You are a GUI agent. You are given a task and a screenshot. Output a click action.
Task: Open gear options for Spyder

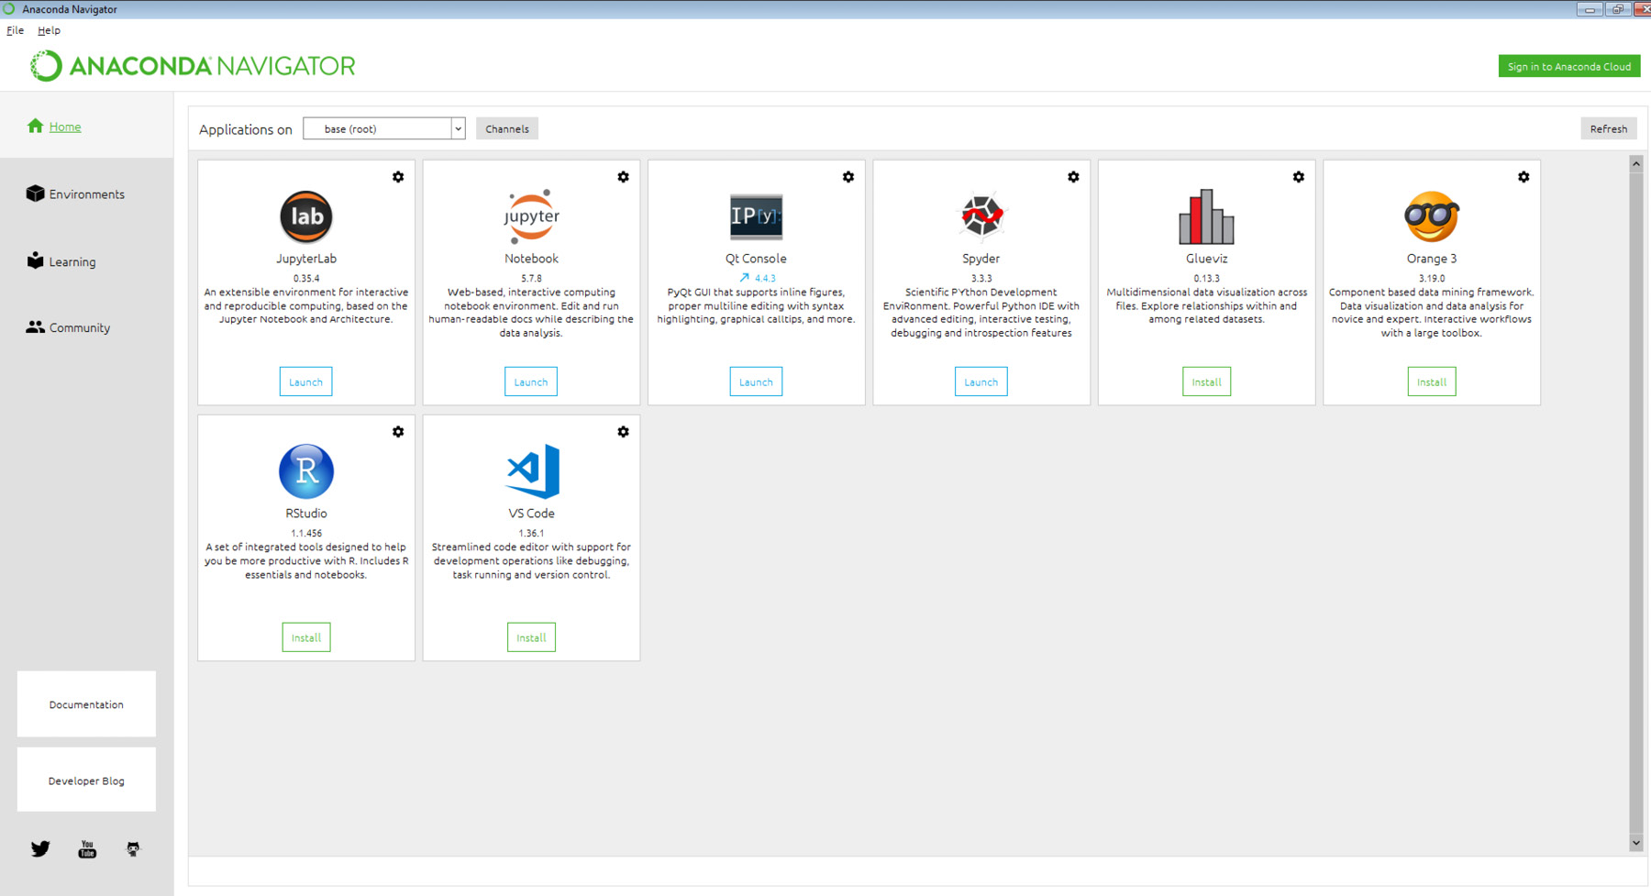point(1073,177)
